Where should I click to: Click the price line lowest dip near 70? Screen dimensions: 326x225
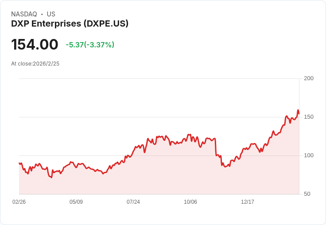(51, 177)
